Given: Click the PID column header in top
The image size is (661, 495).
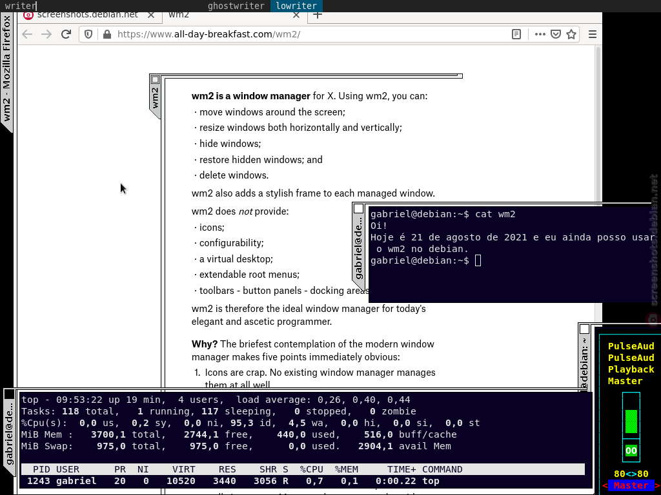Looking at the screenshot, I should [42, 469].
